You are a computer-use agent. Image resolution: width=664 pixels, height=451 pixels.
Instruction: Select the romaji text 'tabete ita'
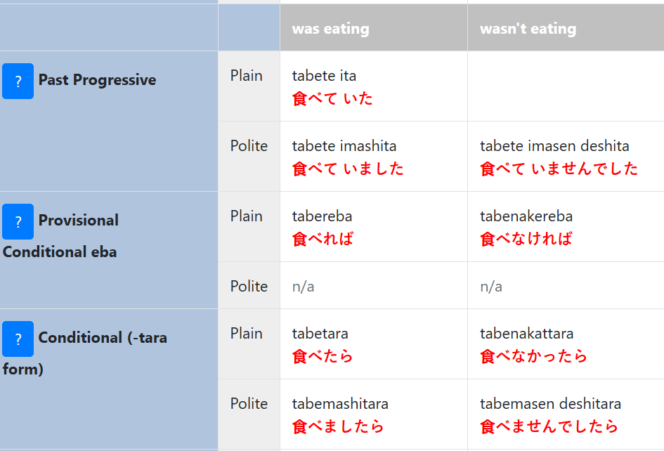(324, 76)
